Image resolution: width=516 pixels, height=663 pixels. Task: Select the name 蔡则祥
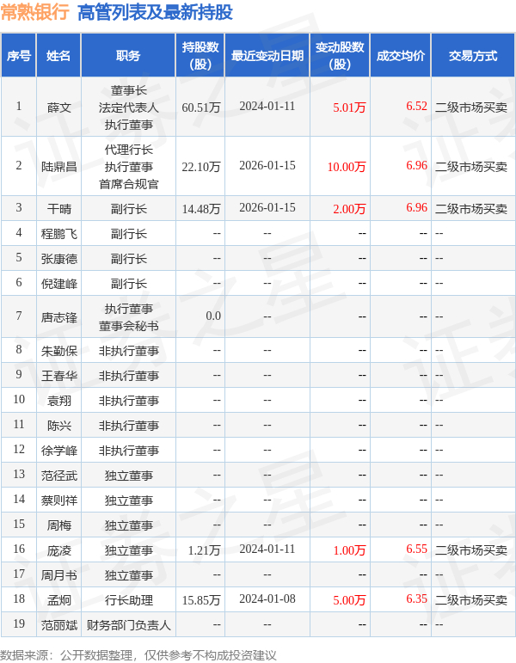[58, 500]
